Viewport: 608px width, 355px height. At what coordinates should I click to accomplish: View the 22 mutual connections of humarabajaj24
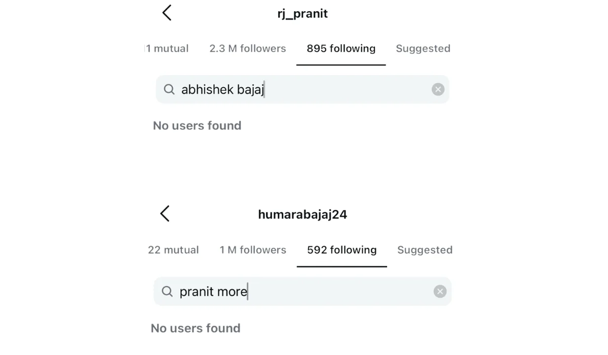coord(173,250)
